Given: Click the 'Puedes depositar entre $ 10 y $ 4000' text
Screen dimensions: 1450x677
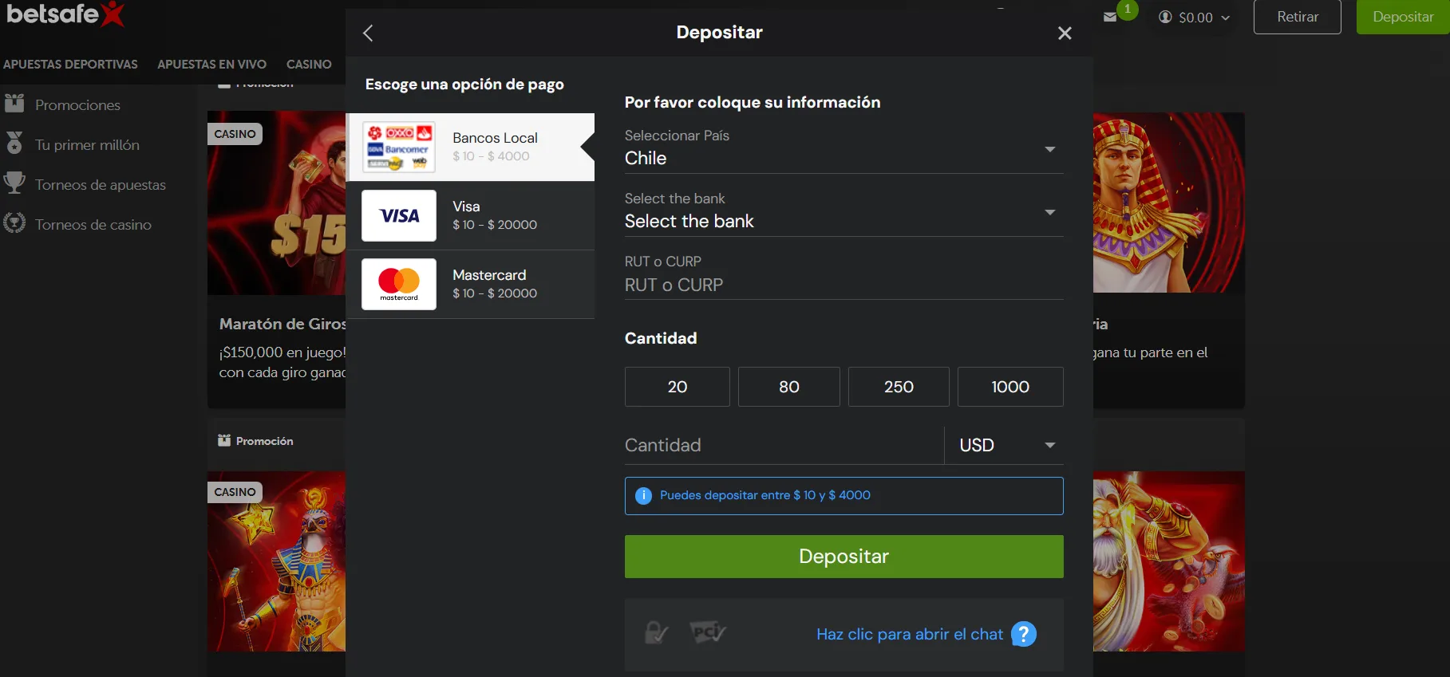Looking at the screenshot, I should pos(765,495).
